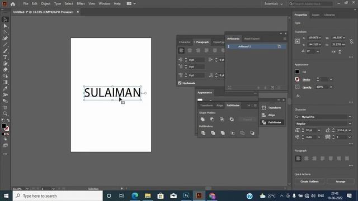Viewport: 358px width, 201px height.
Task: Open the Object menu
Action: pyautogui.click(x=46, y=4)
